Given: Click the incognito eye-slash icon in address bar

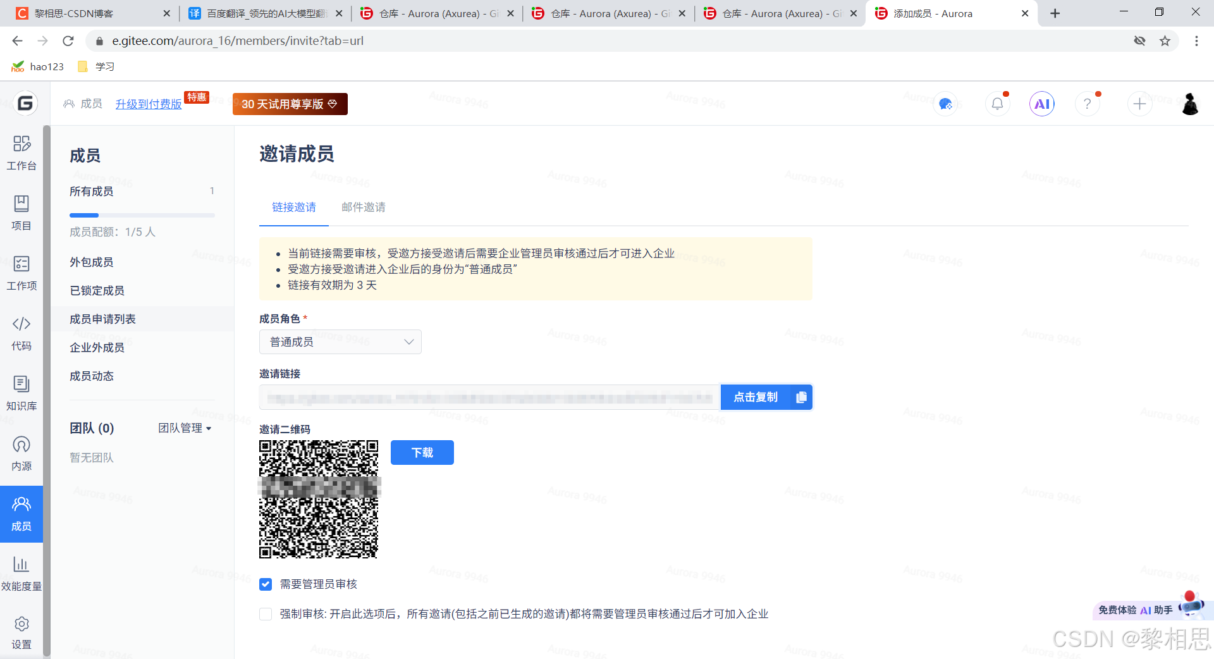Looking at the screenshot, I should pyautogui.click(x=1140, y=41).
